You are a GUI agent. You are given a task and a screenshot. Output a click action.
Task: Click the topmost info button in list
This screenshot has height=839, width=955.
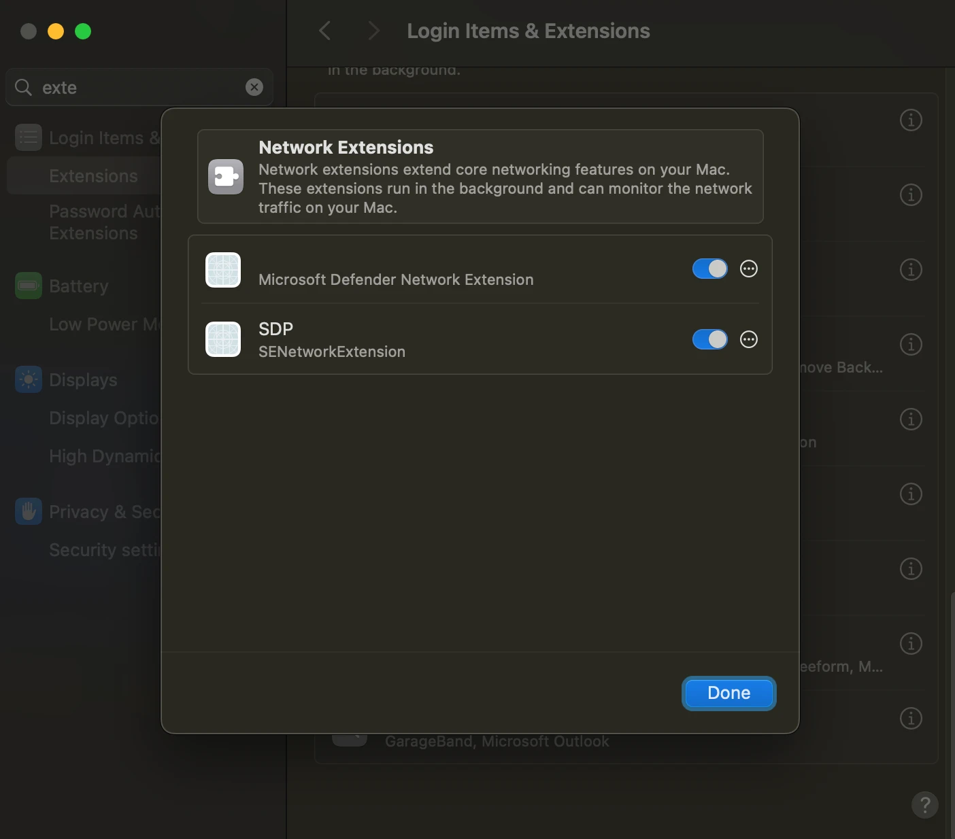pos(911,120)
